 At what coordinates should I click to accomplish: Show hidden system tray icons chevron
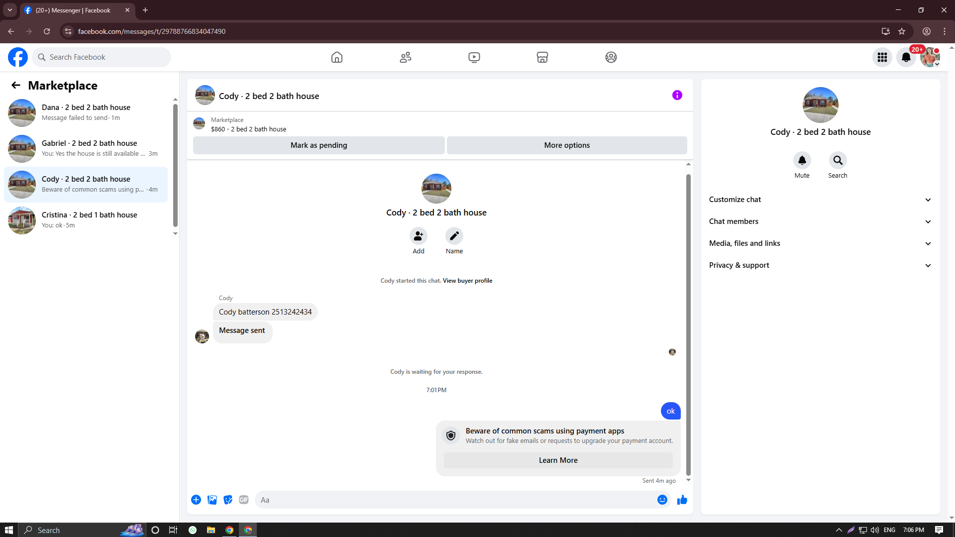[839, 530]
